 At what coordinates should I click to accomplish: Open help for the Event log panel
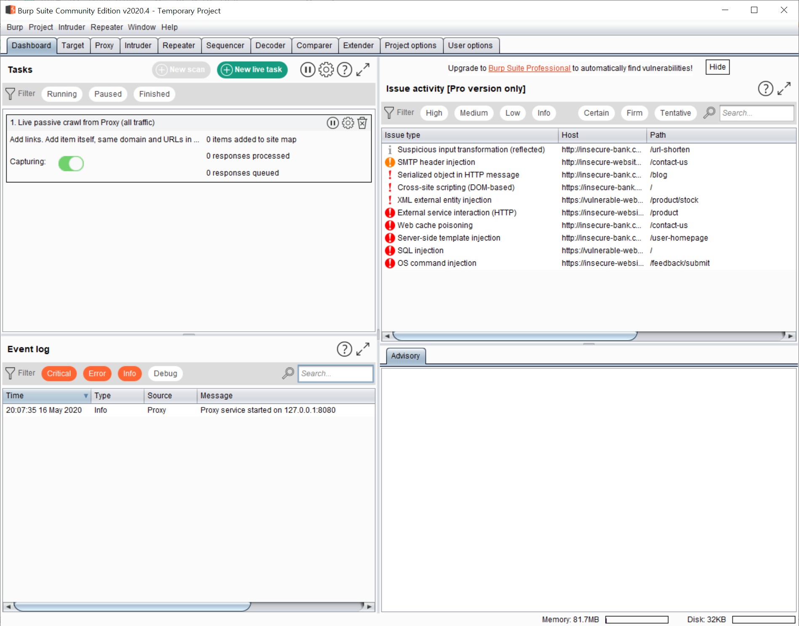(x=345, y=349)
